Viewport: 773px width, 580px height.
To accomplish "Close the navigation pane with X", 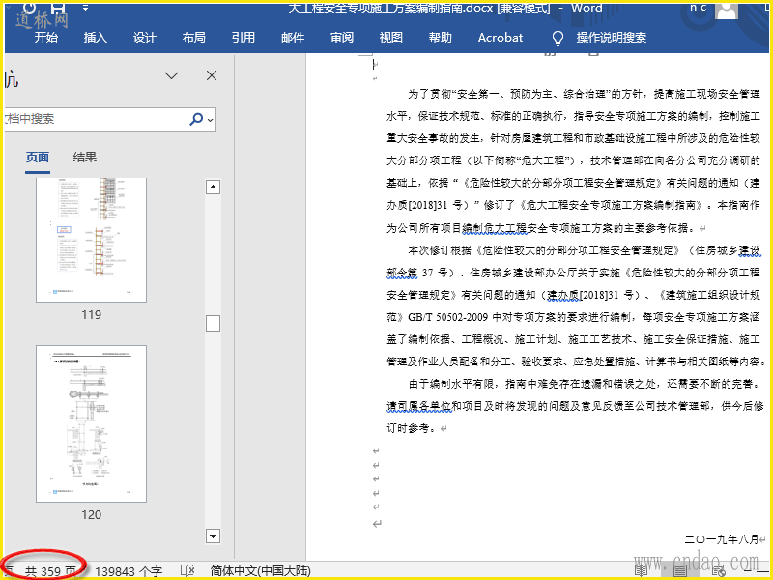I will (x=212, y=75).
